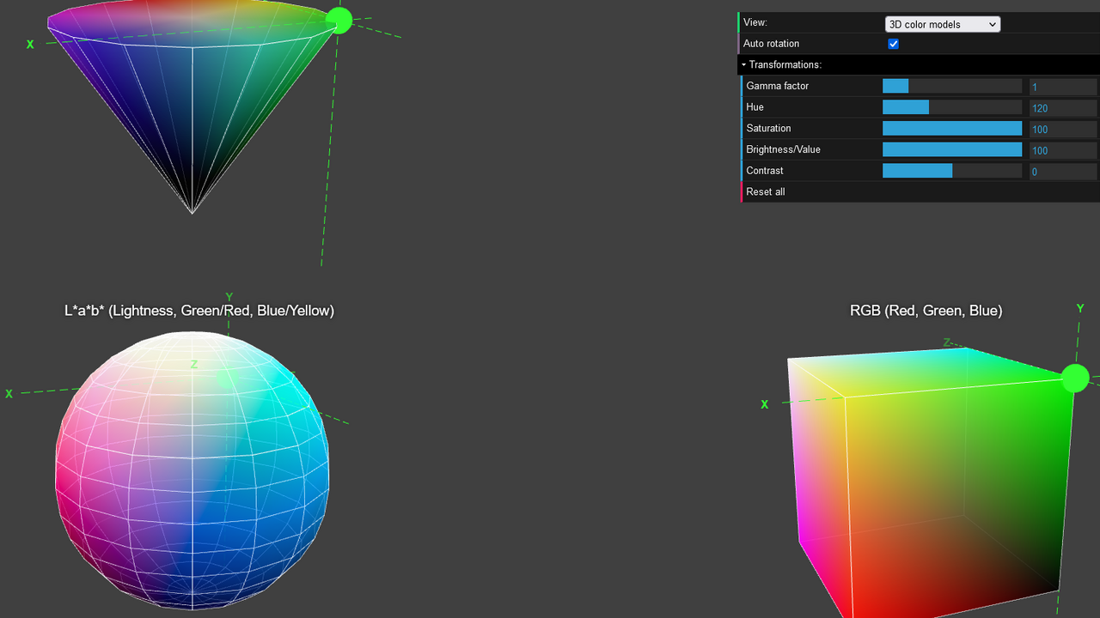Focus the Gamma factor value field
1100x618 pixels.
pyautogui.click(x=1062, y=87)
